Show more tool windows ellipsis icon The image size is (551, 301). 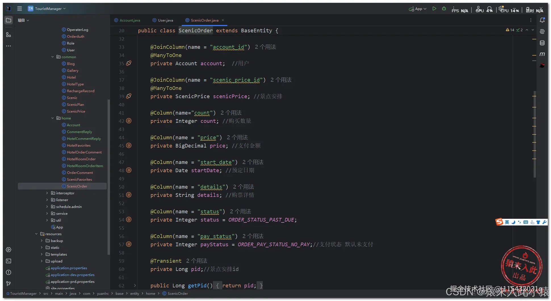point(9,46)
